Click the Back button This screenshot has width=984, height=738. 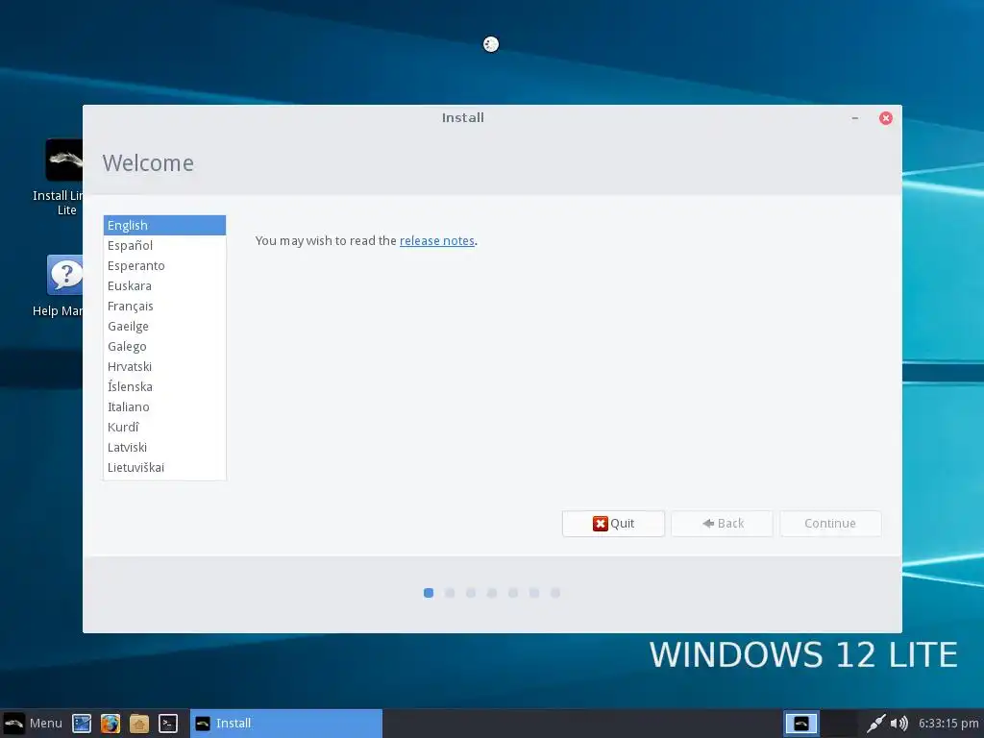723,524
